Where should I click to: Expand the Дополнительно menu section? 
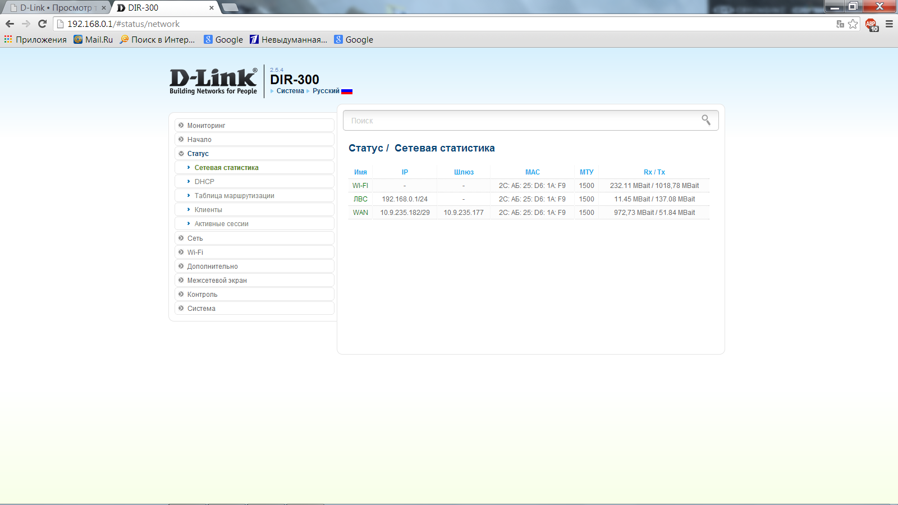point(255,266)
